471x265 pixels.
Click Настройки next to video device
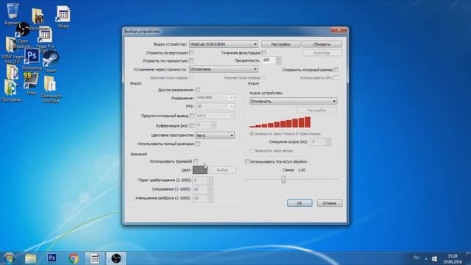click(280, 44)
